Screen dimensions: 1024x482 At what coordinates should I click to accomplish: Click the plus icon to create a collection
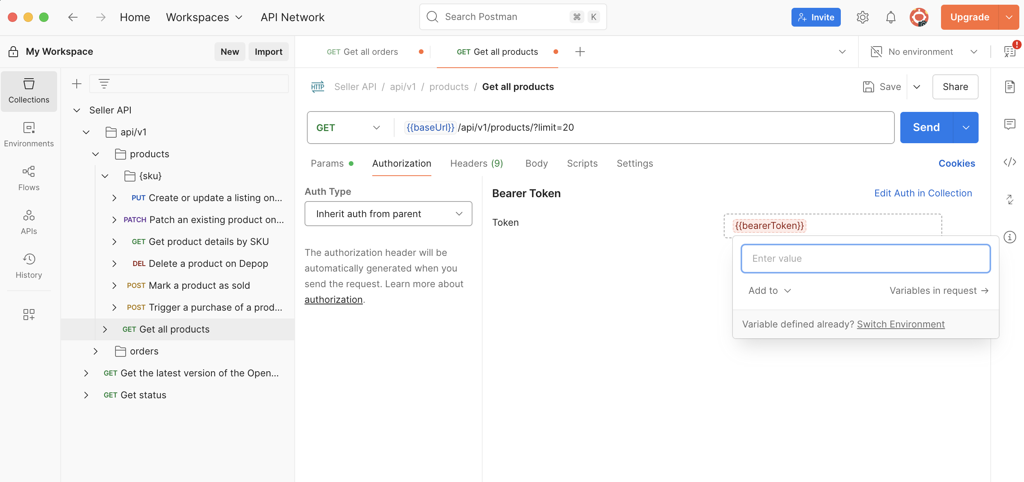tap(77, 83)
